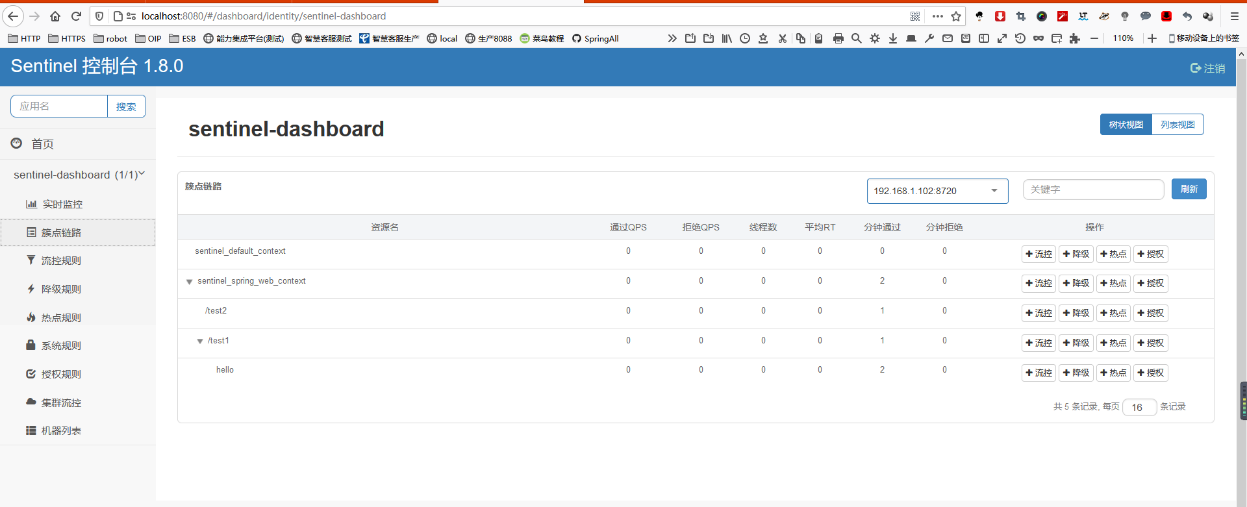Click the list icon for 机器列表
This screenshot has width=1247, height=507.
(31, 430)
